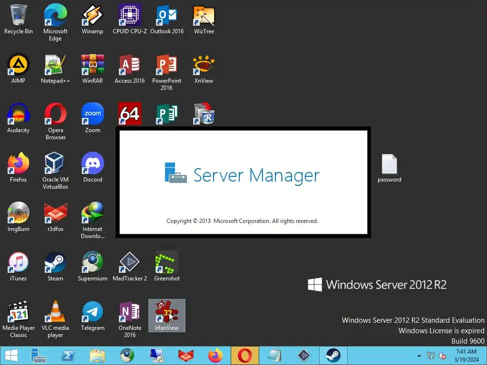
Task: Select the password text file
Action: (x=389, y=168)
